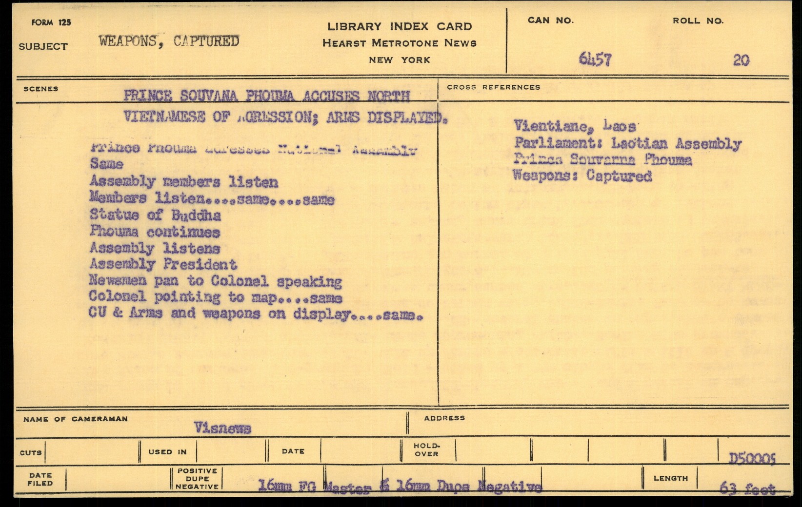
Task: Select the roll number 20
Action: coord(741,60)
